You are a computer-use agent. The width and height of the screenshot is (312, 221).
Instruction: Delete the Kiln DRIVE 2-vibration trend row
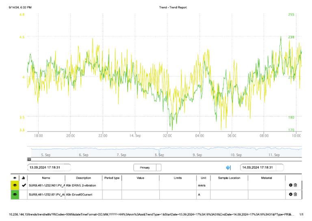295,185
